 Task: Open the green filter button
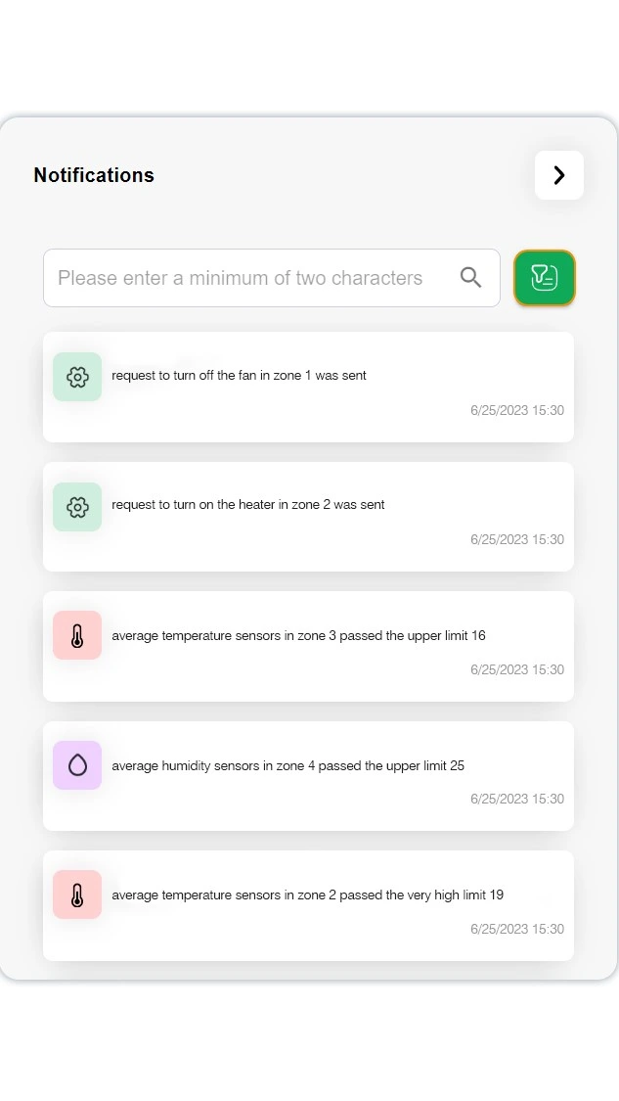[x=545, y=278]
